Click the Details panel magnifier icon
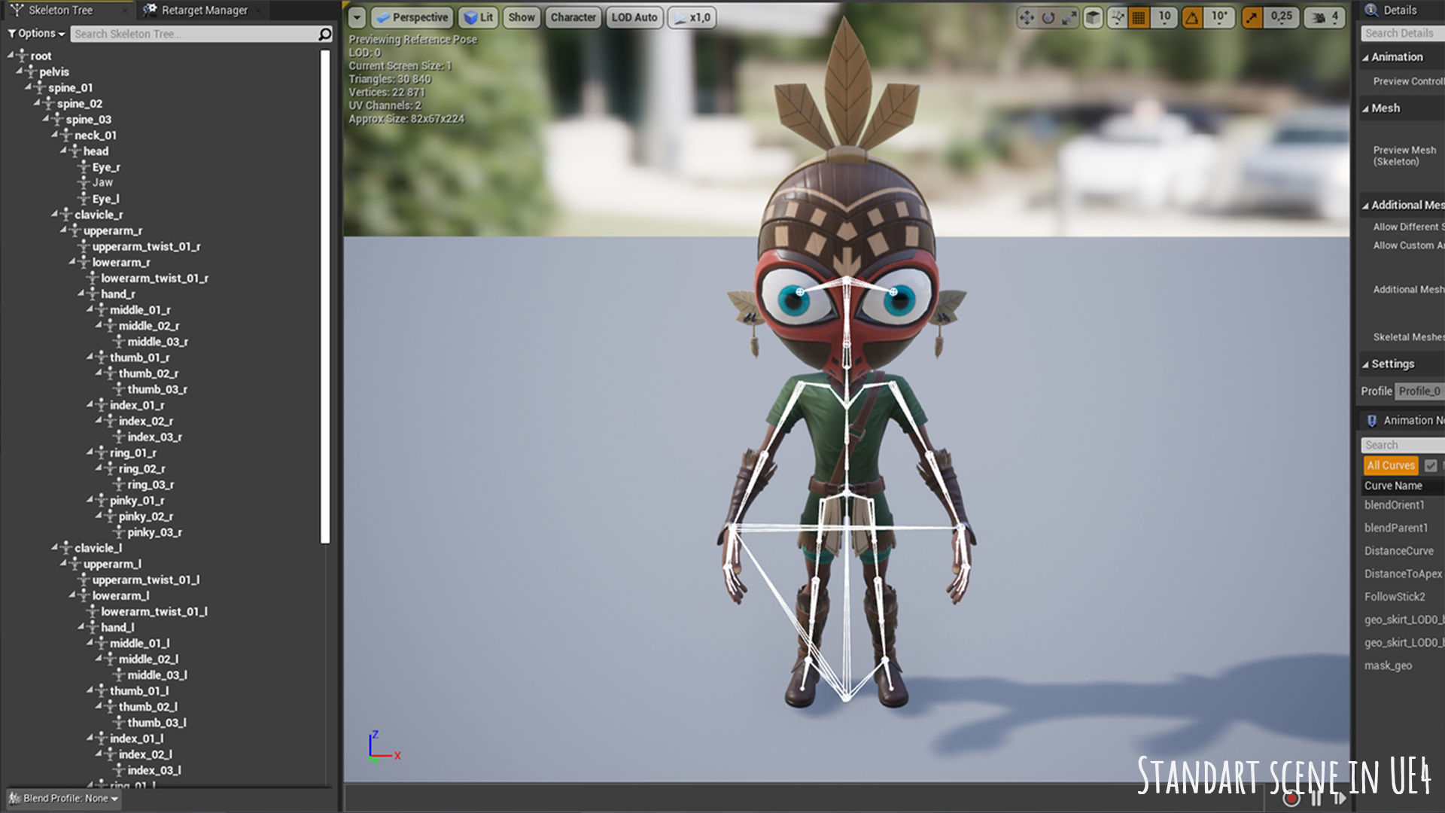Viewport: 1445px width, 813px height. [1371, 10]
